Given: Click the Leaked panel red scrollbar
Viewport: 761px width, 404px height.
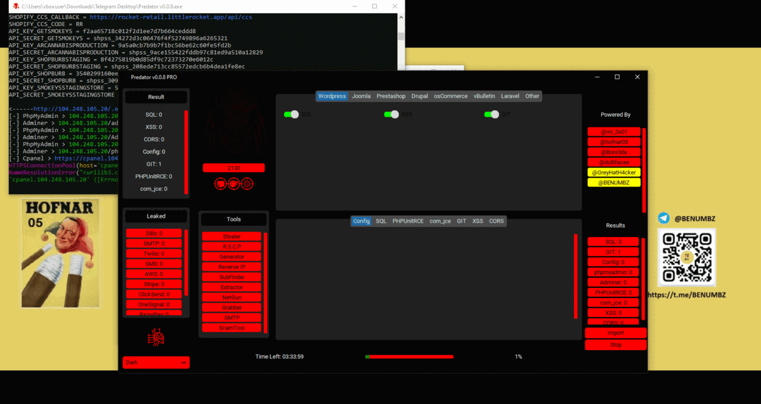Looking at the screenshot, I should pyautogui.click(x=186, y=263).
